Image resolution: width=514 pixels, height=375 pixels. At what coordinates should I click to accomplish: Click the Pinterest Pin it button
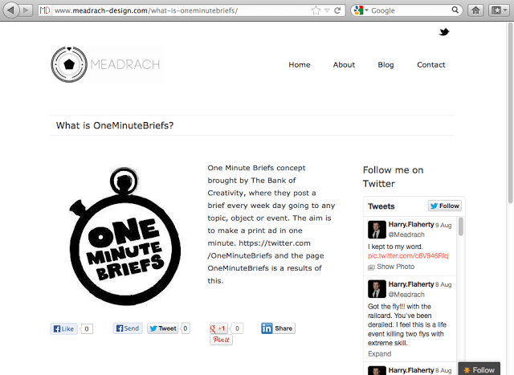pyautogui.click(x=221, y=340)
